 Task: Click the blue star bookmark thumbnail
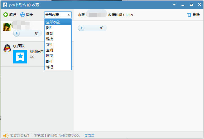coord(20,56)
